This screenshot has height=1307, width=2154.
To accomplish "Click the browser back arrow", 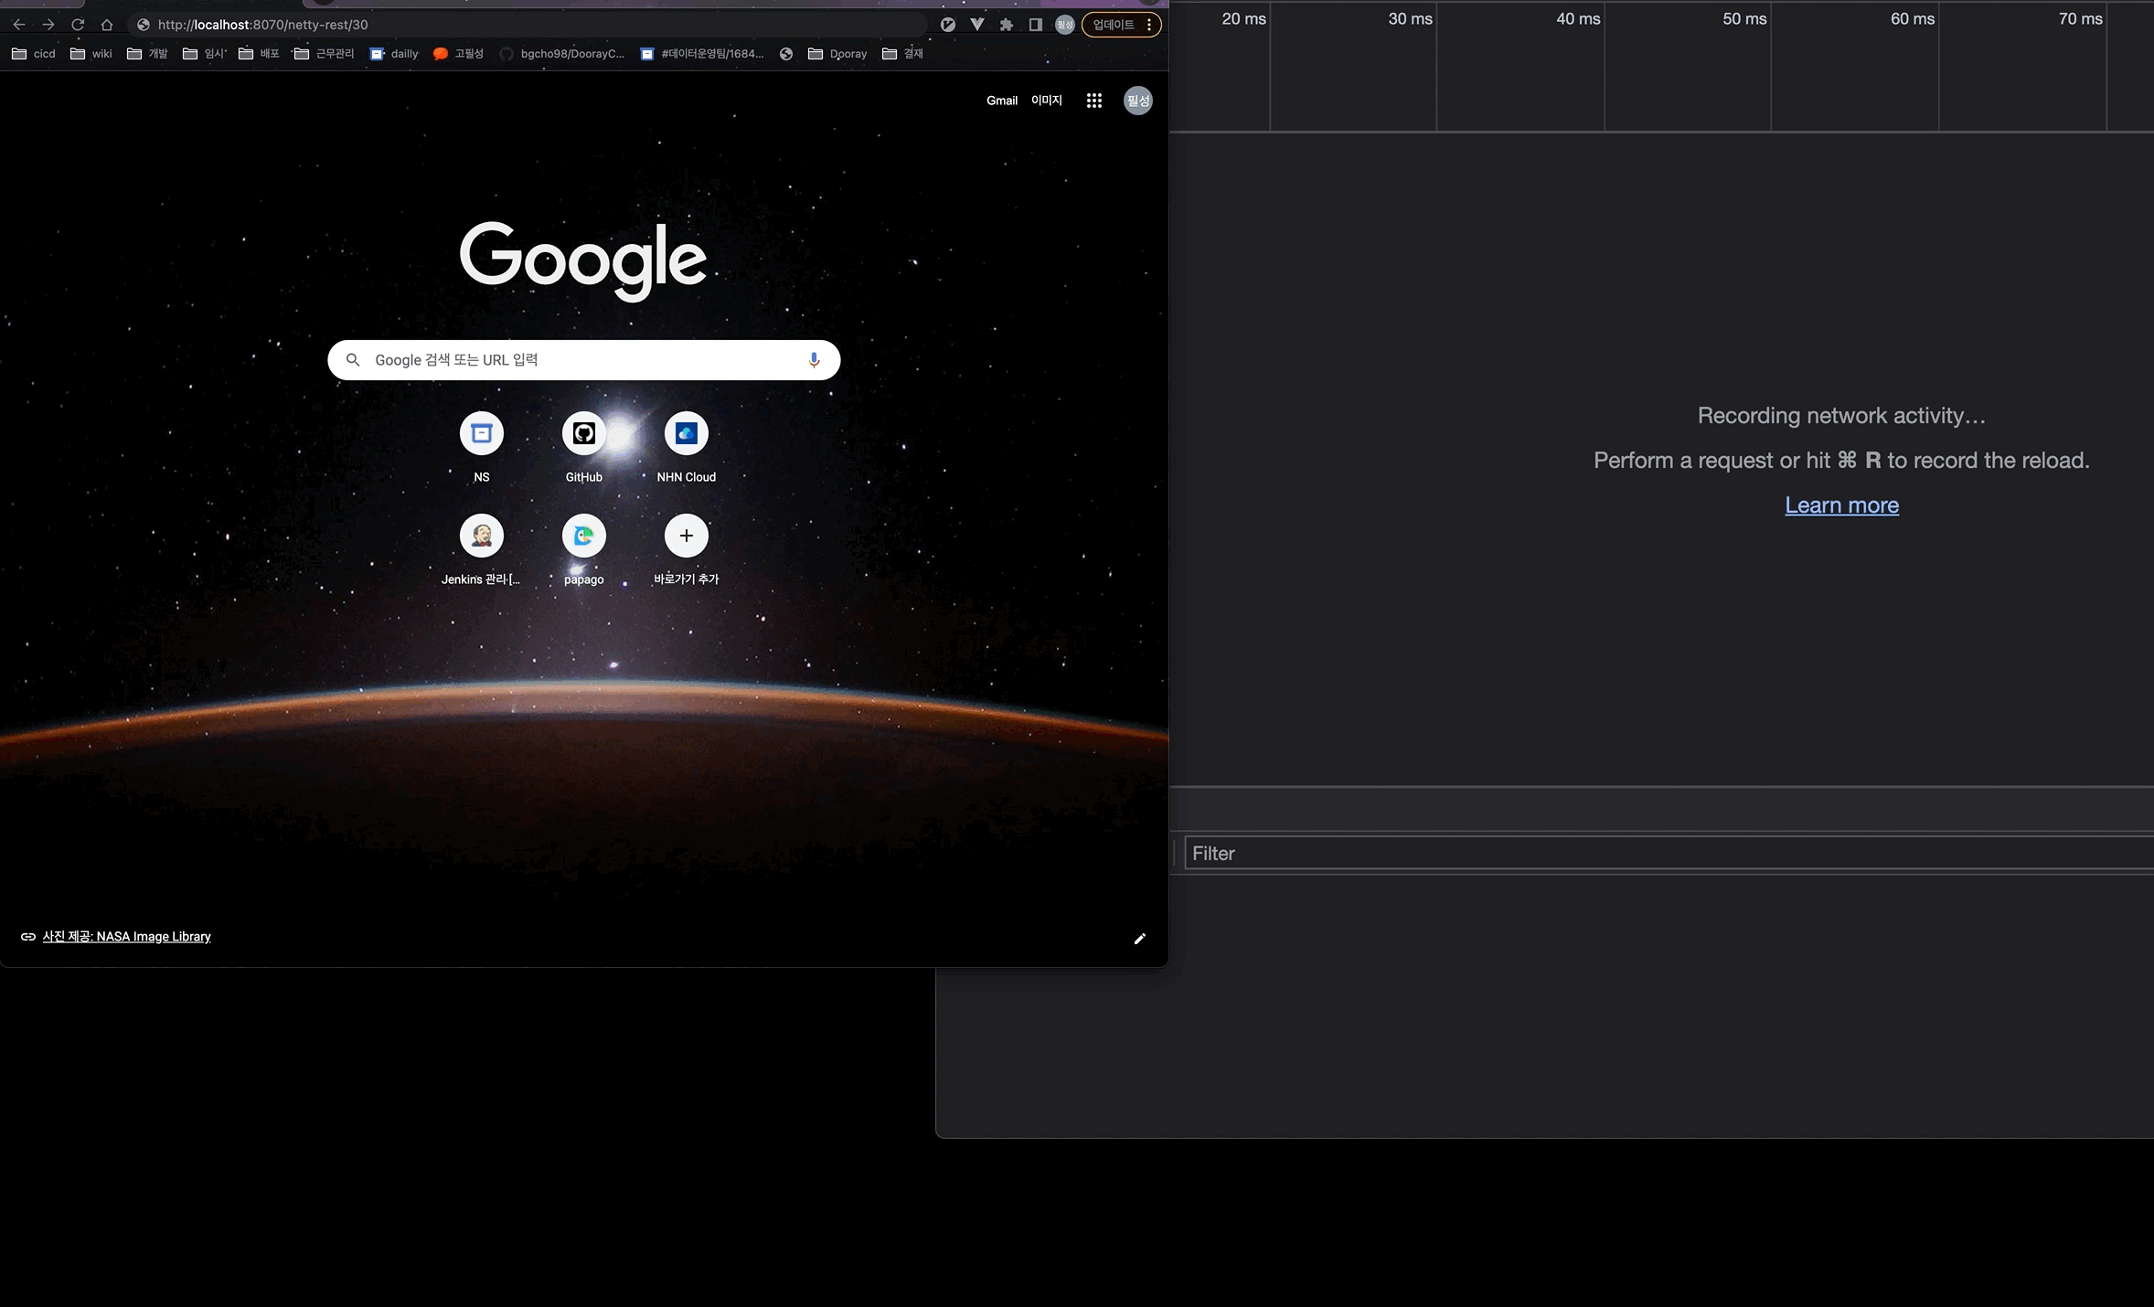I will [18, 25].
